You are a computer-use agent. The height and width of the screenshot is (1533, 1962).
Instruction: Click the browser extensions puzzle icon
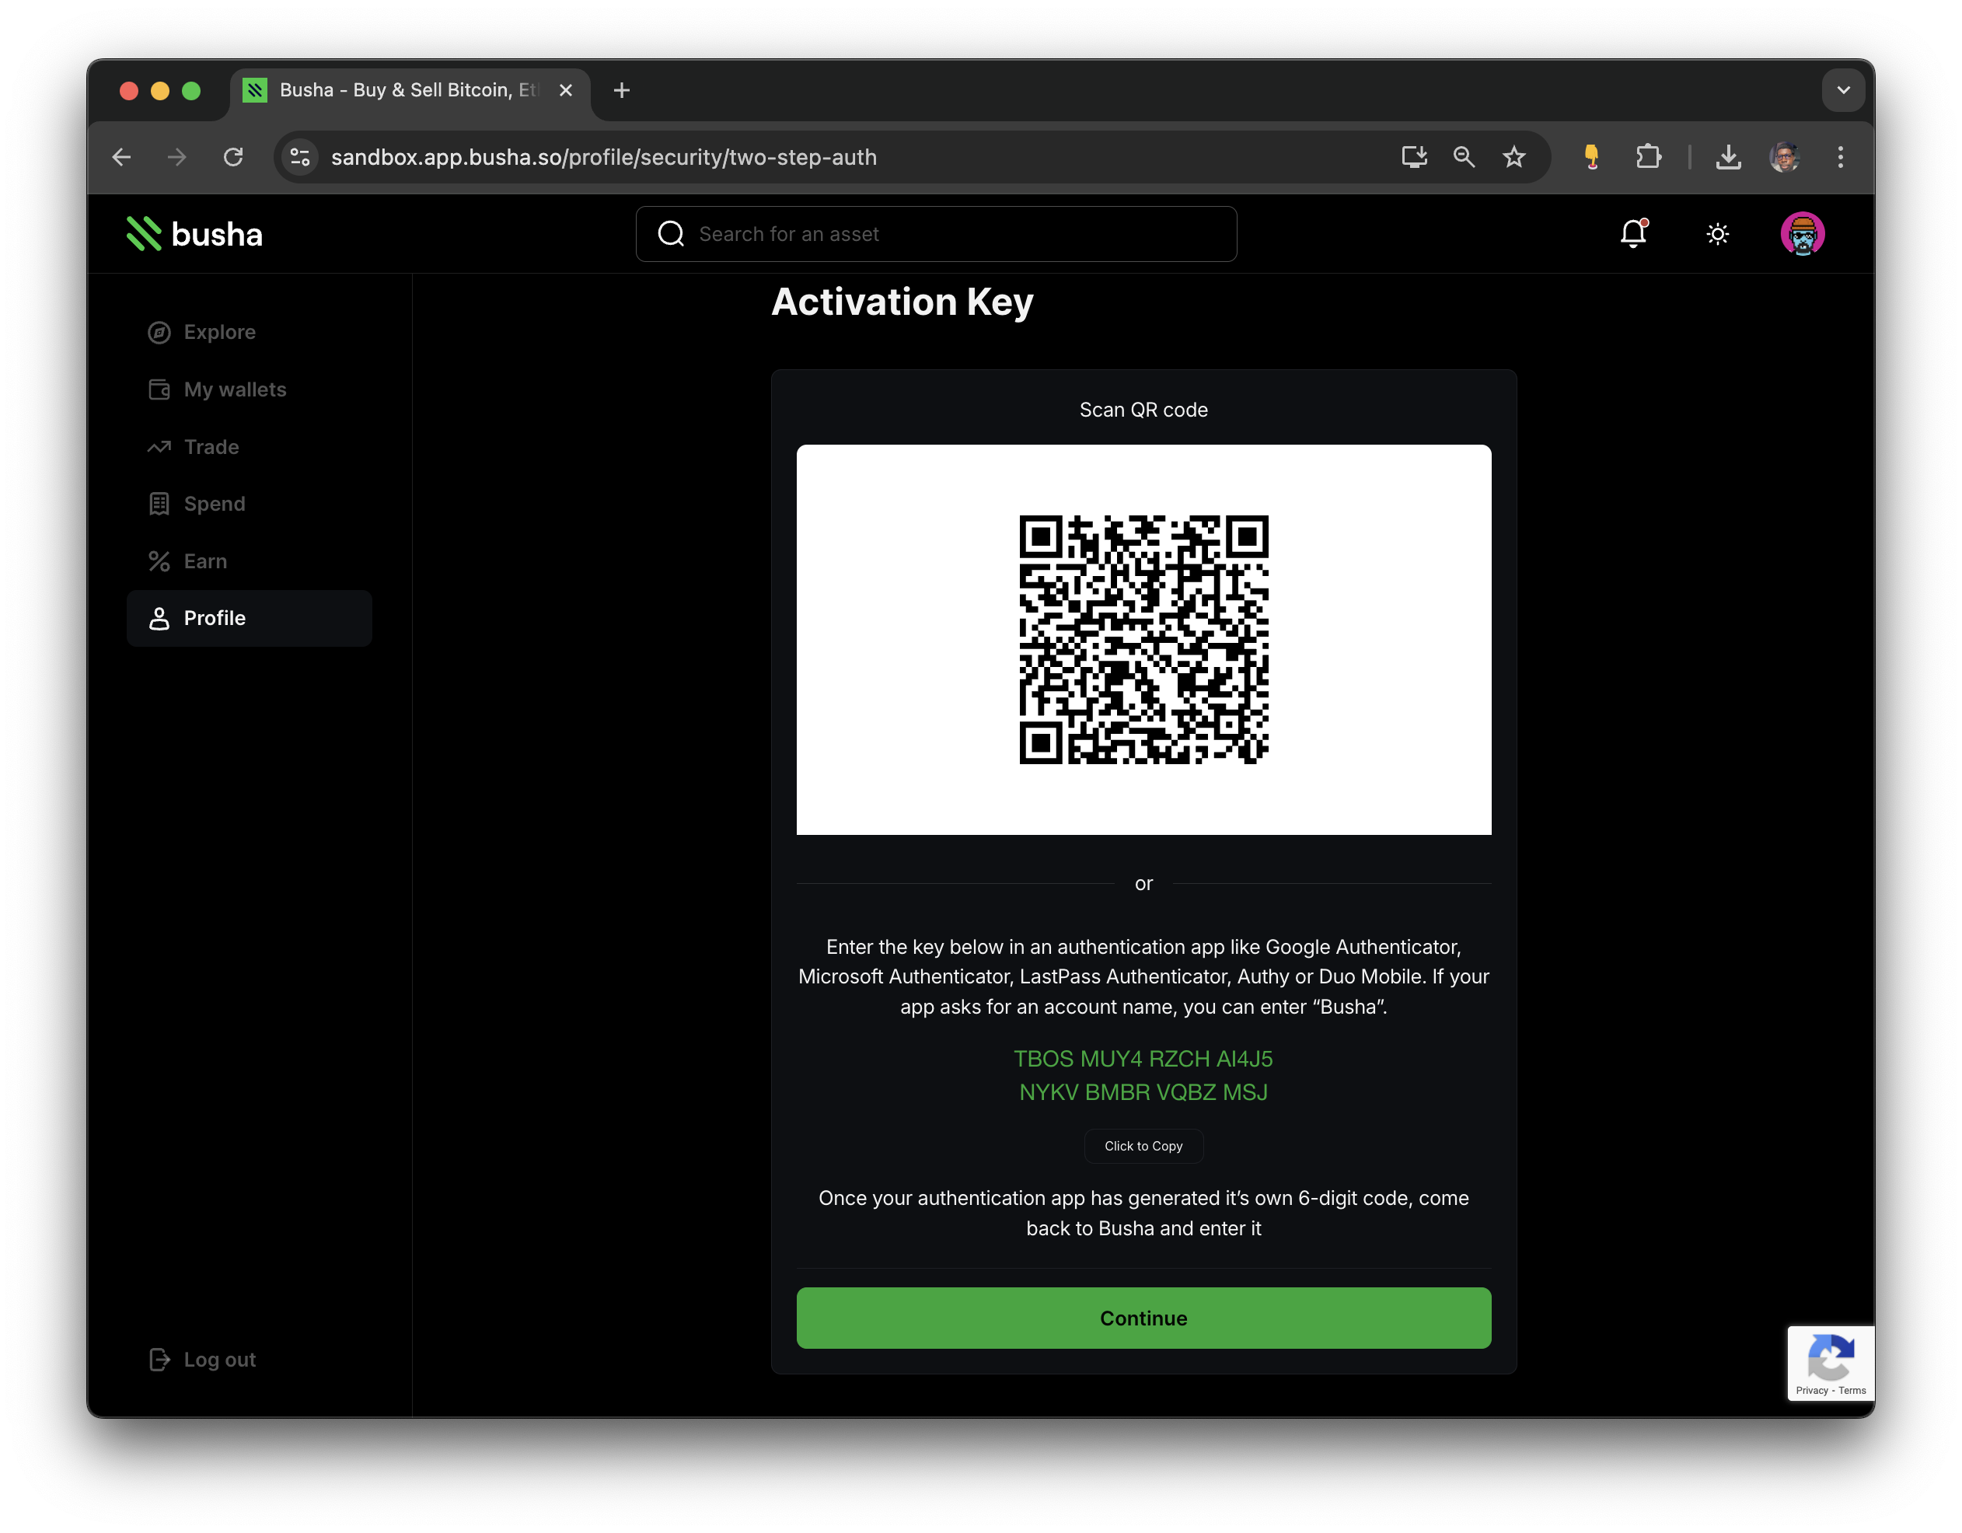1650,156
